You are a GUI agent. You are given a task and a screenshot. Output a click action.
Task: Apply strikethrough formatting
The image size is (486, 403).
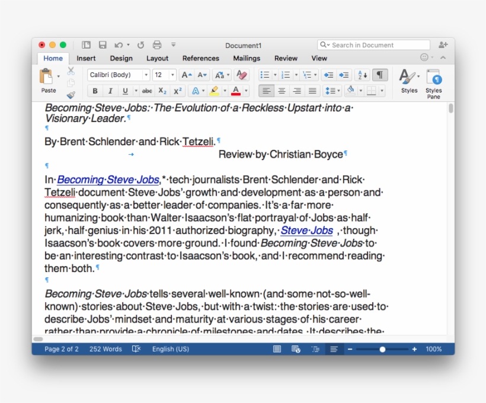(146, 90)
